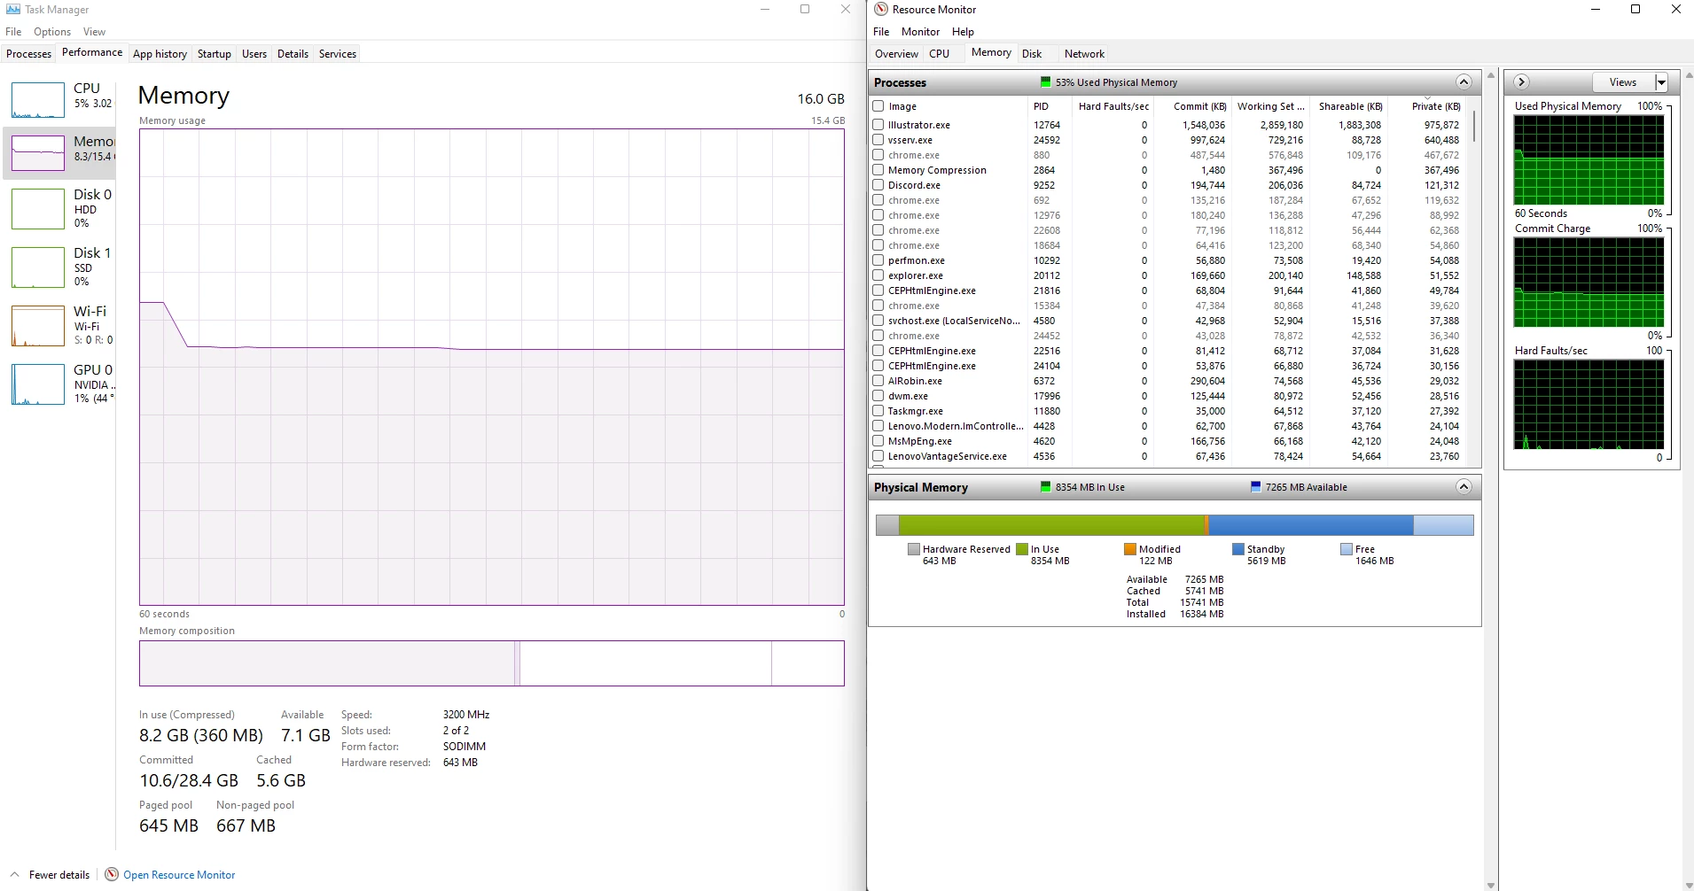Open Task Manager Options menu
The image size is (1694, 891).
coord(52,32)
